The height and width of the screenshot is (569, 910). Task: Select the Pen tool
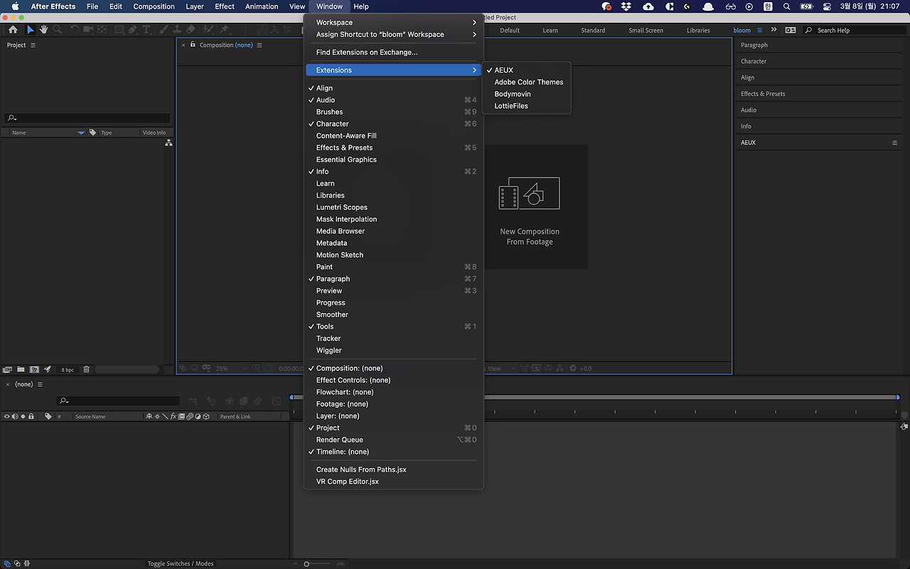[133, 30]
